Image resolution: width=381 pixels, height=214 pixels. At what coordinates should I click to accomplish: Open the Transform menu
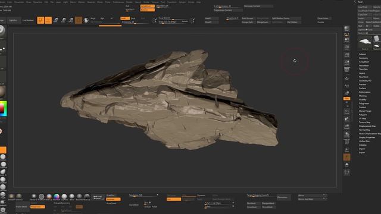click(172, 2)
